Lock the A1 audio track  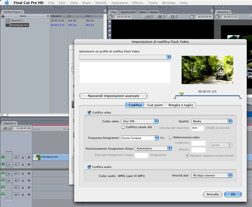tap(23, 174)
